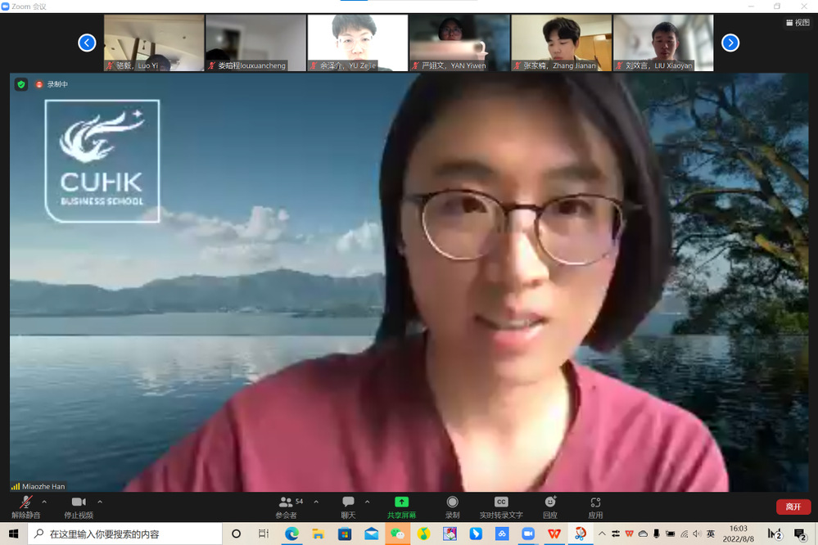Open the apps panel (应用)
The image size is (818, 545).
tap(595, 506)
